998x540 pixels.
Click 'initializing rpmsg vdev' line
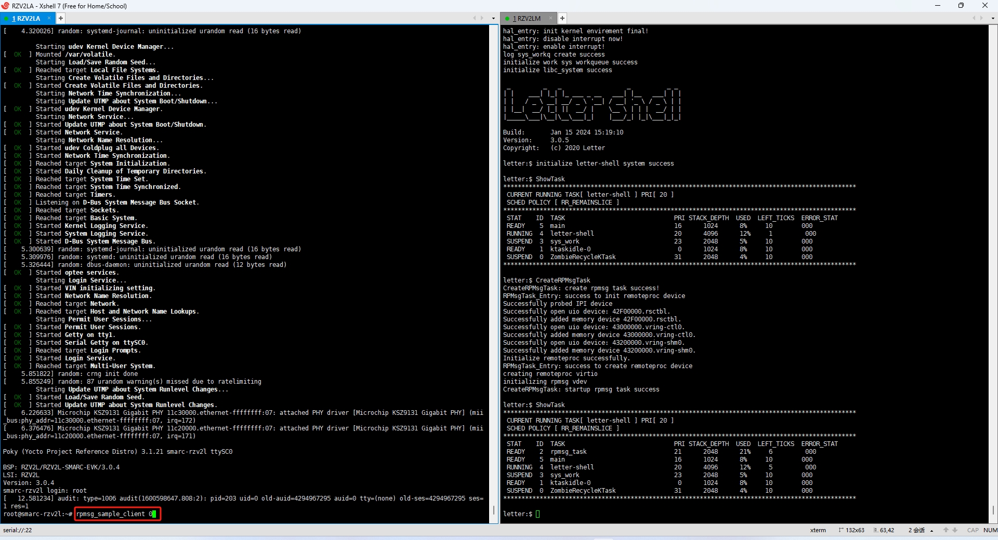tap(545, 382)
